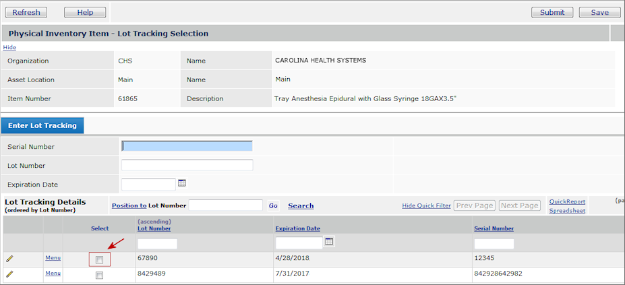
Task: Click pencil edit icon for lot 8429489
Action: point(9,274)
